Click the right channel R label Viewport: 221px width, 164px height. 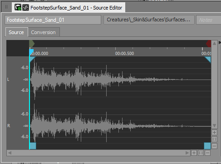[x=9, y=126]
